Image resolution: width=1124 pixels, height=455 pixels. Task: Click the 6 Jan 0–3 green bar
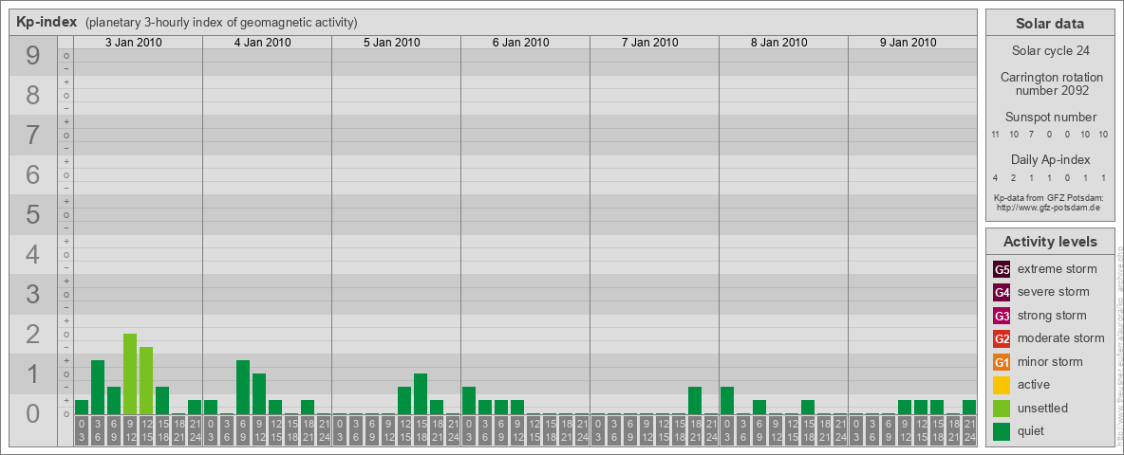(469, 401)
